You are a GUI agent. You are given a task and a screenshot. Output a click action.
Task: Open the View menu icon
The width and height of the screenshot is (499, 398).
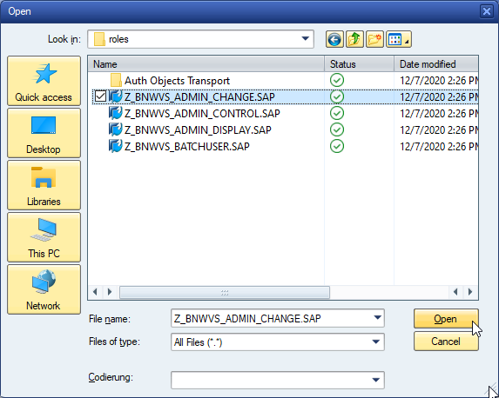[399, 39]
